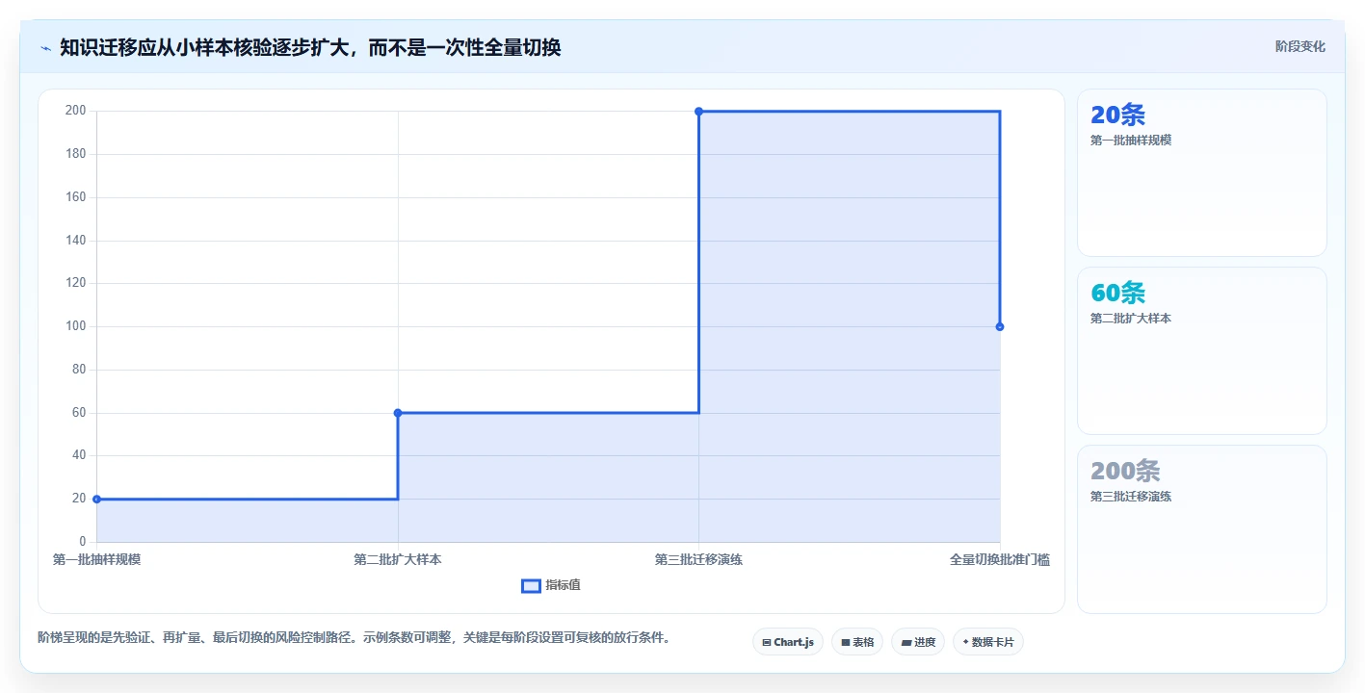
Task: Click card caption 第二批扩大样本 under 60条
Action: (x=1131, y=319)
